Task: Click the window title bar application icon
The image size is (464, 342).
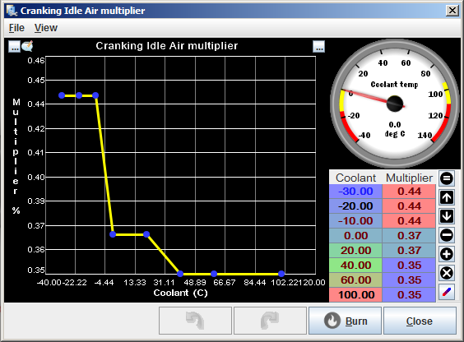Action: [x=12, y=11]
